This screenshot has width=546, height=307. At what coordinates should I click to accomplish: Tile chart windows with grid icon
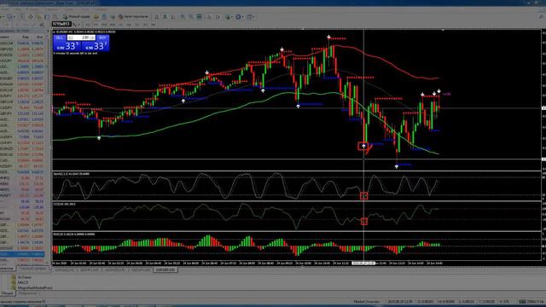click(199, 17)
